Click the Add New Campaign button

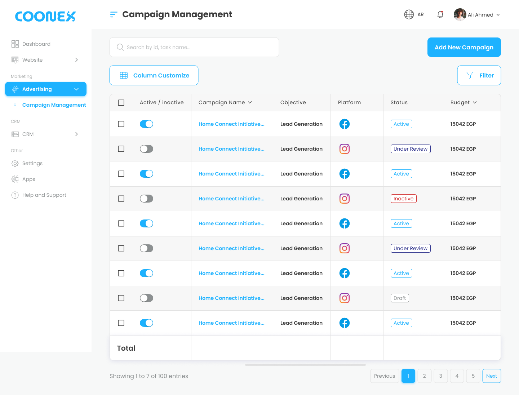tap(464, 47)
